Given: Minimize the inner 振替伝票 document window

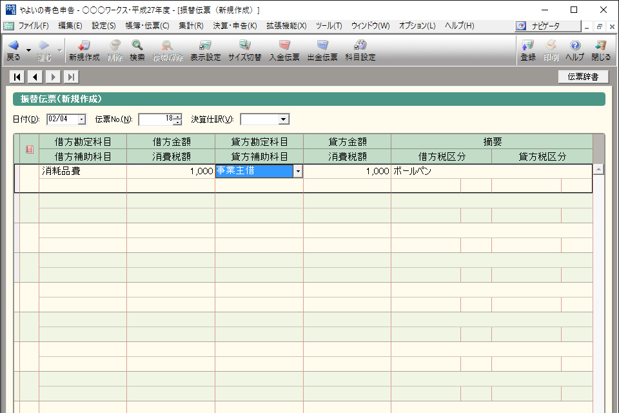Looking at the screenshot, I should (x=587, y=26).
